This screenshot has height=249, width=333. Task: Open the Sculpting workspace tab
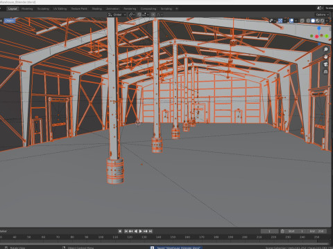(43, 9)
